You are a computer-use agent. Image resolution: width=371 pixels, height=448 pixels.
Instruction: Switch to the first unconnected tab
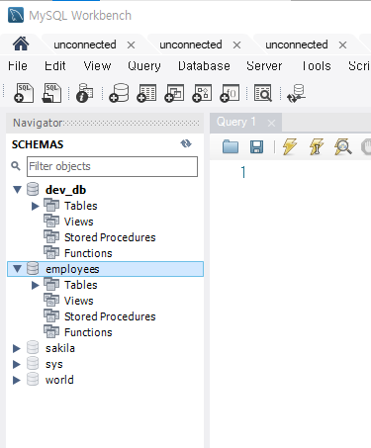point(85,45)
